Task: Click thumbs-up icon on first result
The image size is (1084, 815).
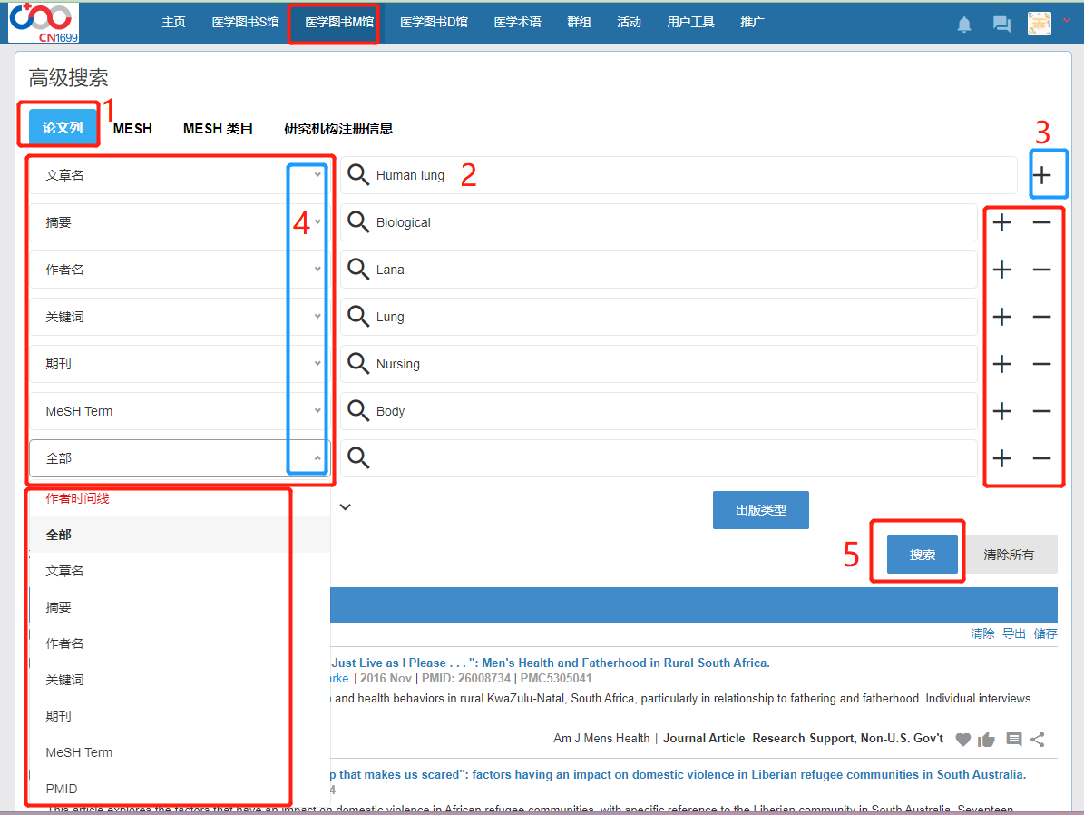Action: (987, 739)
